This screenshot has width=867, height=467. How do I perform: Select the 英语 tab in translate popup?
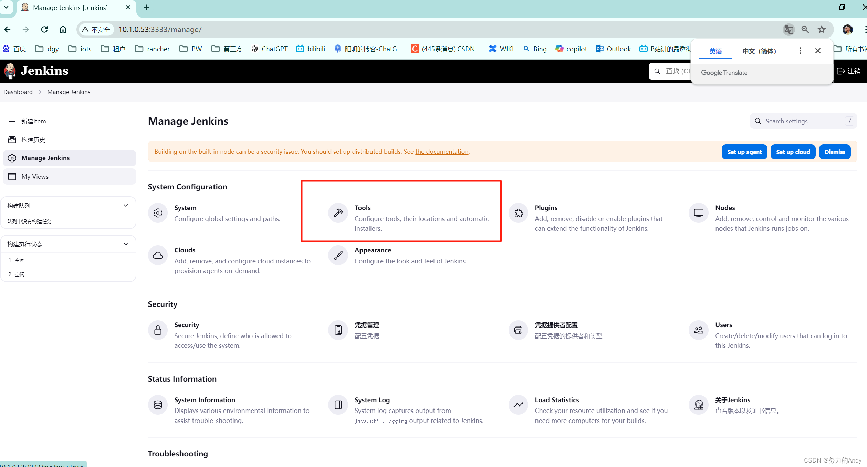(x=715, y=51)
